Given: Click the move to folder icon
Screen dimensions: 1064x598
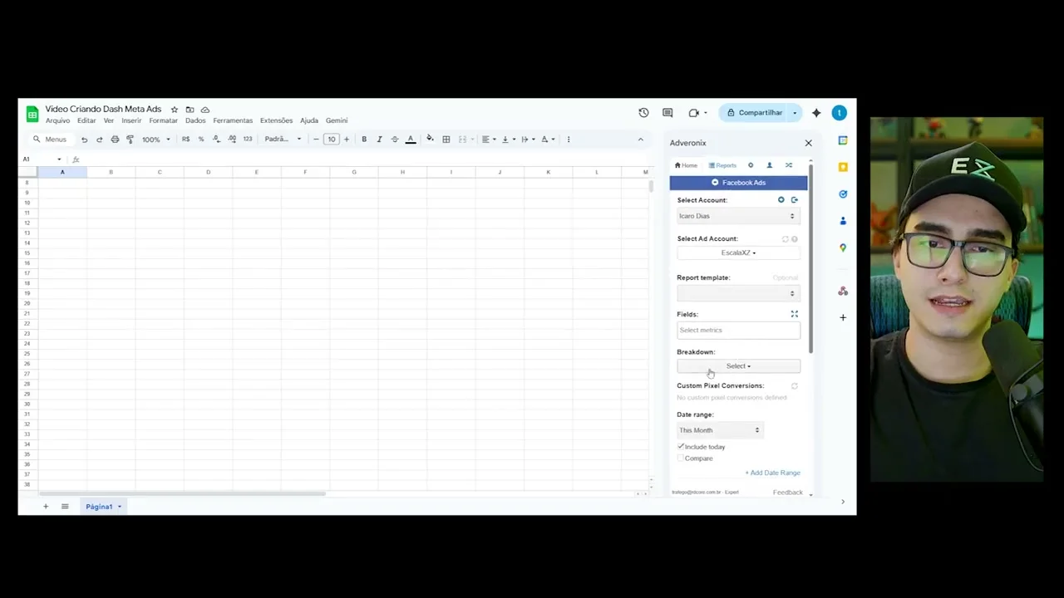Looking at the screenshot, I should coord(190,110).
